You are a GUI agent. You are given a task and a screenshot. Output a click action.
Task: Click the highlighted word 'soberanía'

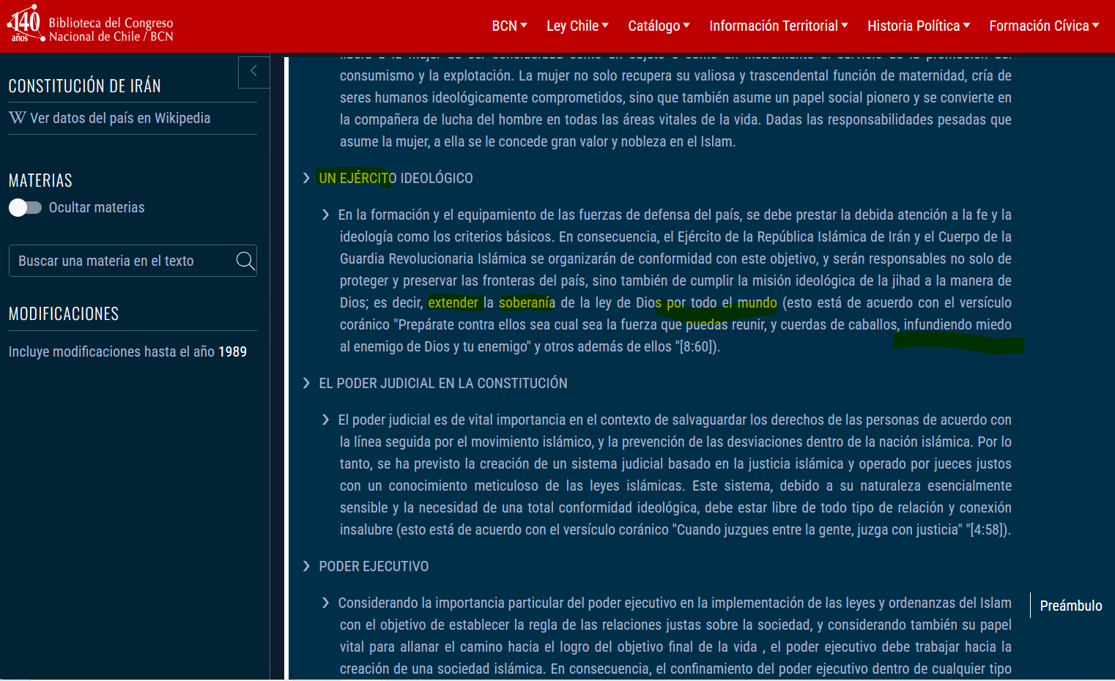tap(527, 302)
